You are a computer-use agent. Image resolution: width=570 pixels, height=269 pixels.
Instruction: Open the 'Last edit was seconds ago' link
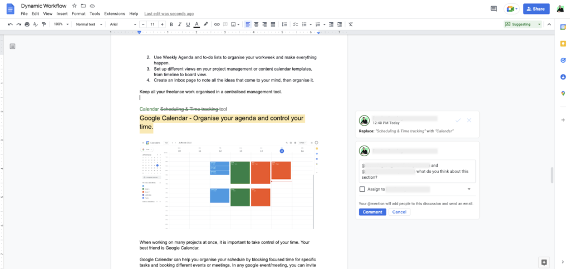point(169,14)
